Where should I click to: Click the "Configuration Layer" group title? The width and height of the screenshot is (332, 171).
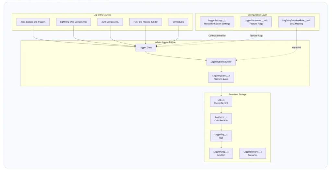(x=257, y=15)
